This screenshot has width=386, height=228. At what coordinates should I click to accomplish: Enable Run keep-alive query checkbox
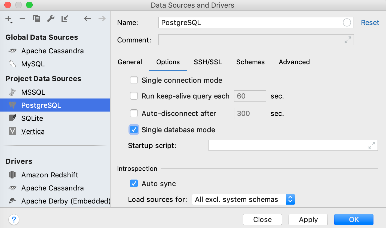(x=134, y=96)
